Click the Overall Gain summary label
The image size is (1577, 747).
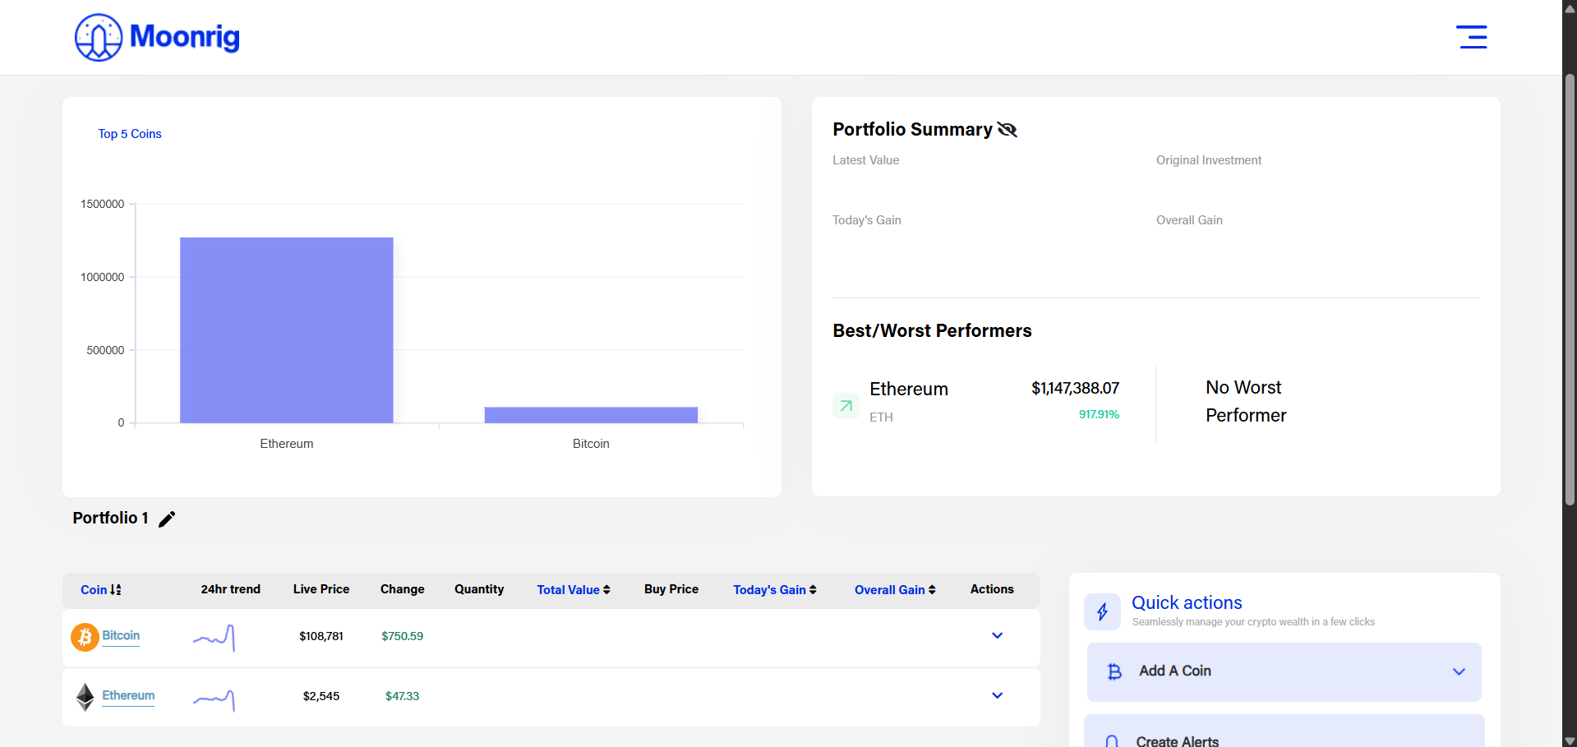1189,220
